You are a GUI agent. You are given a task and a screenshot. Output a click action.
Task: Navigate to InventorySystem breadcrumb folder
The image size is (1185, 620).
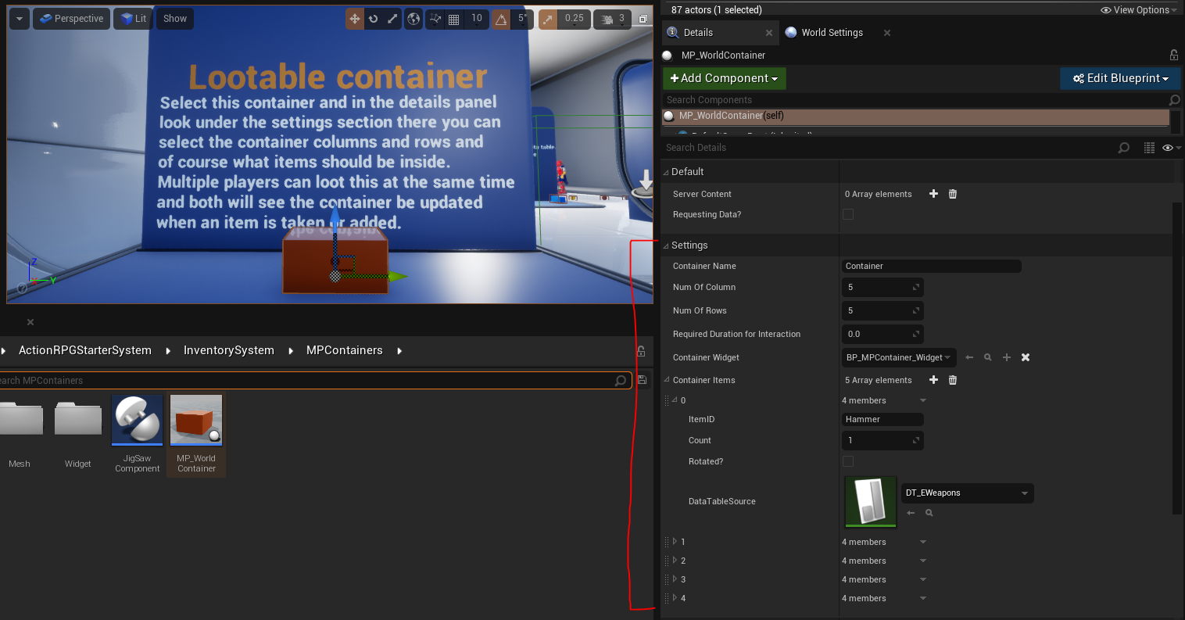(x=229, y=351)
